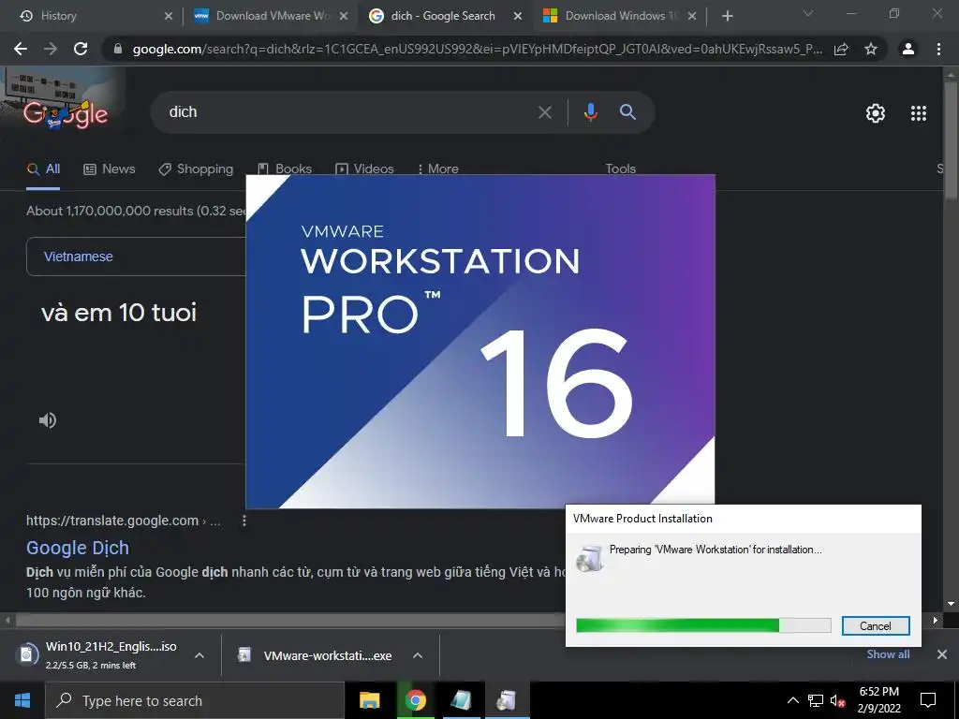Close the Download Windows 10 tab
Screen dimensions: 959x719
point(692,16)
